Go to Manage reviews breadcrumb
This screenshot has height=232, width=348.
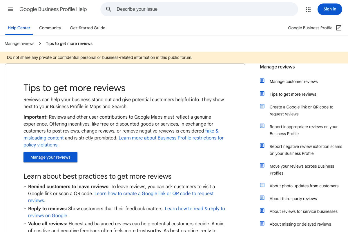(19, 43)
